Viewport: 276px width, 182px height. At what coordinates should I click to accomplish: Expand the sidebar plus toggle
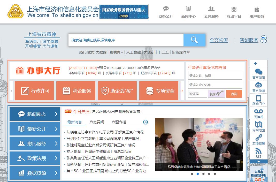256,64
